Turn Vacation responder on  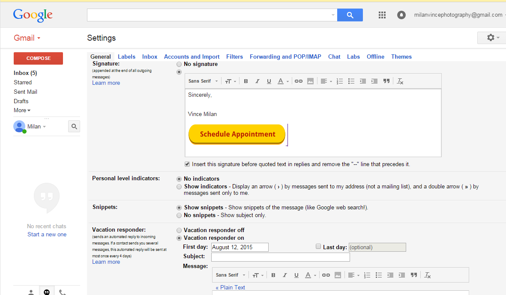tap(179, 238)
